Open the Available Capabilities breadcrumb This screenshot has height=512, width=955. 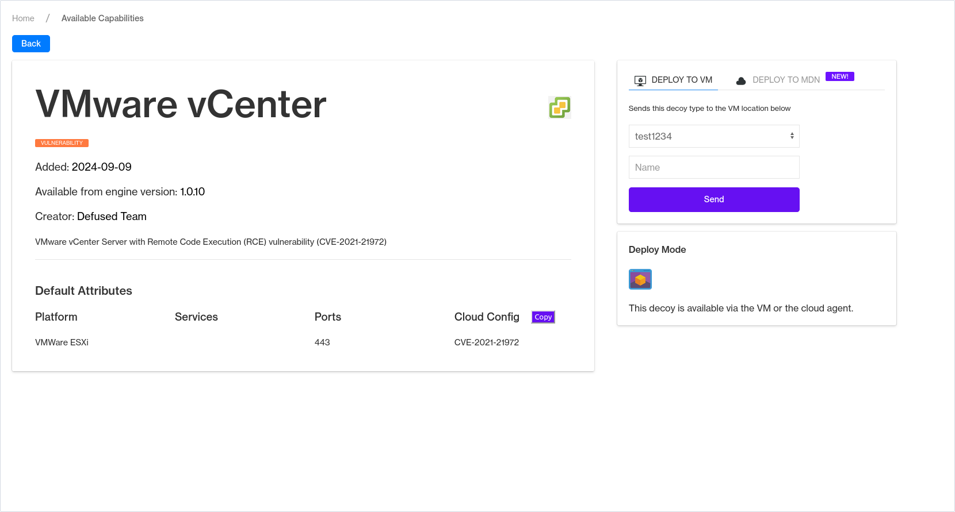(102, 18)
